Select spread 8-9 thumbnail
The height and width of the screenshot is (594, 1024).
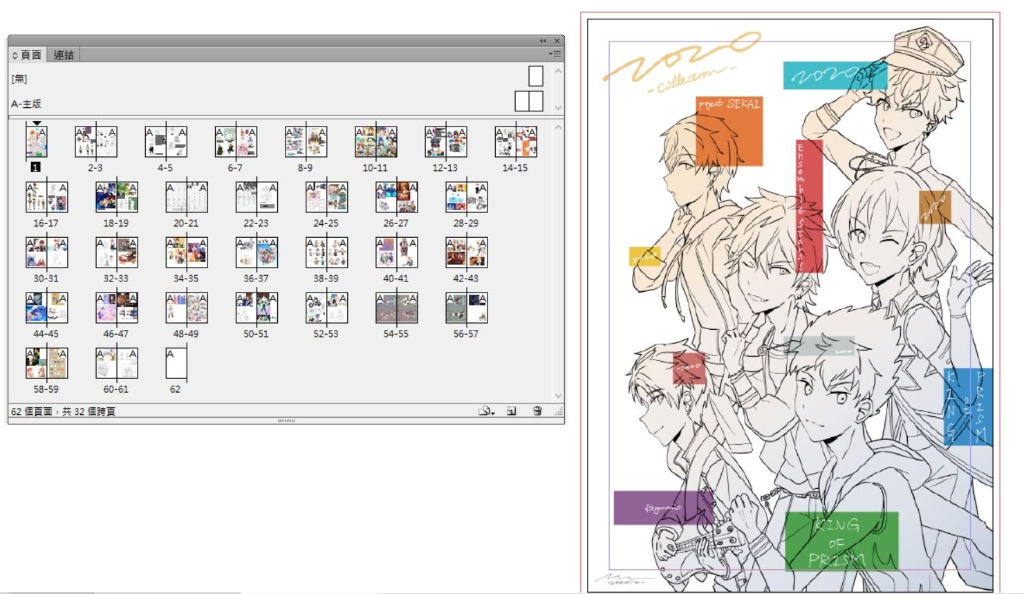point(306,142)
